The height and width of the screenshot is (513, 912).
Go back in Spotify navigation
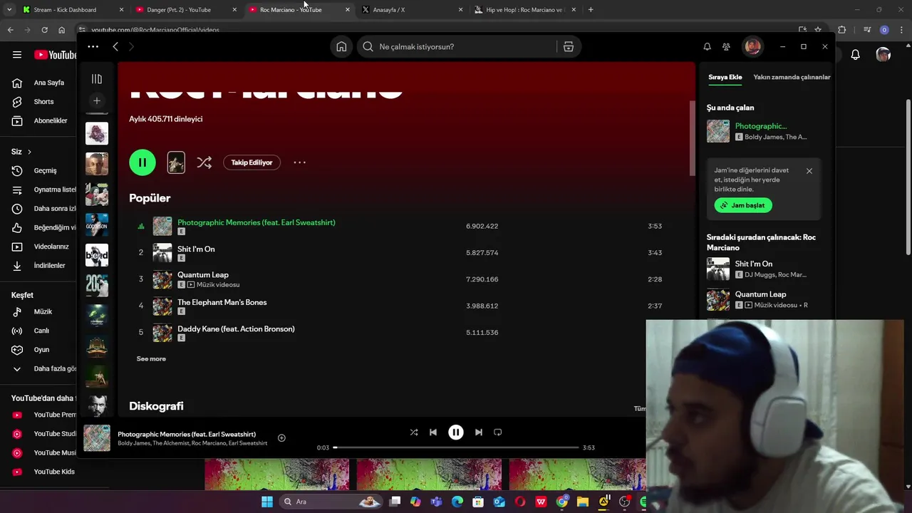click(115, 46)
